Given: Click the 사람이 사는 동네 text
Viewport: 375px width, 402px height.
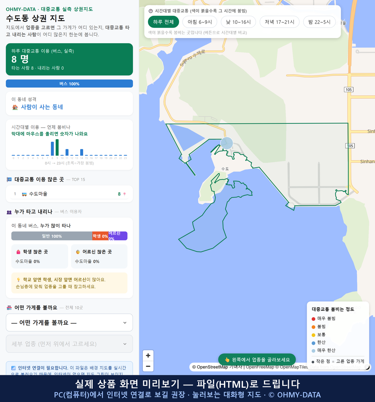Looking at the screenshot, I should point(42,107).
